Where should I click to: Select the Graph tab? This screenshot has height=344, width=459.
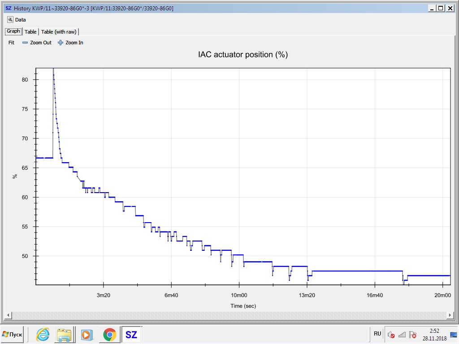coord(13,31)
